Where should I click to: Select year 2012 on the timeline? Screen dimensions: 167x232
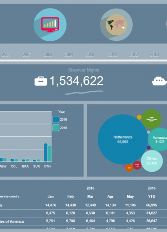(x=134, y=55)
